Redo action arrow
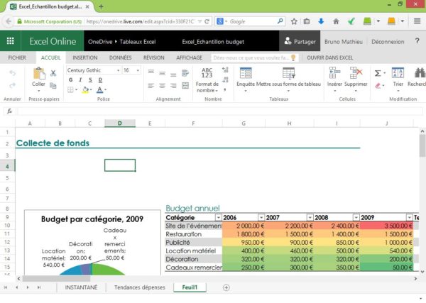The height and width of the screenshot is (303, 426). (12, 86)
